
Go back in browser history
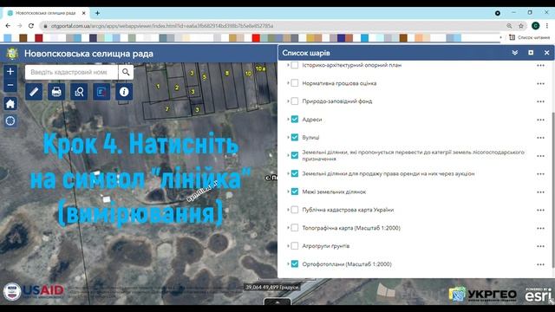(8, 26)
